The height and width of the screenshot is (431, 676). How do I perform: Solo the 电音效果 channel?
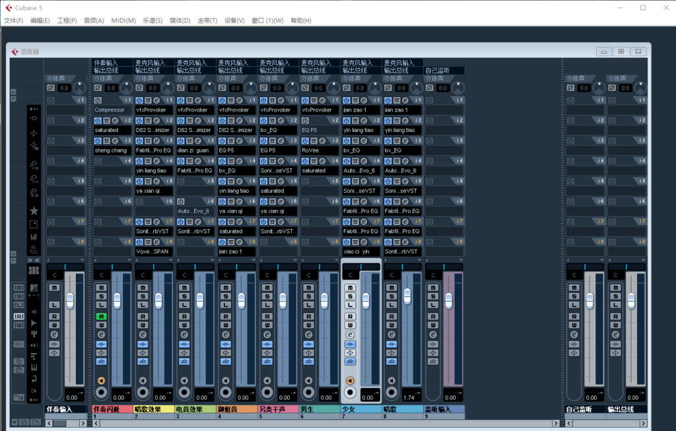click(184, 296)
